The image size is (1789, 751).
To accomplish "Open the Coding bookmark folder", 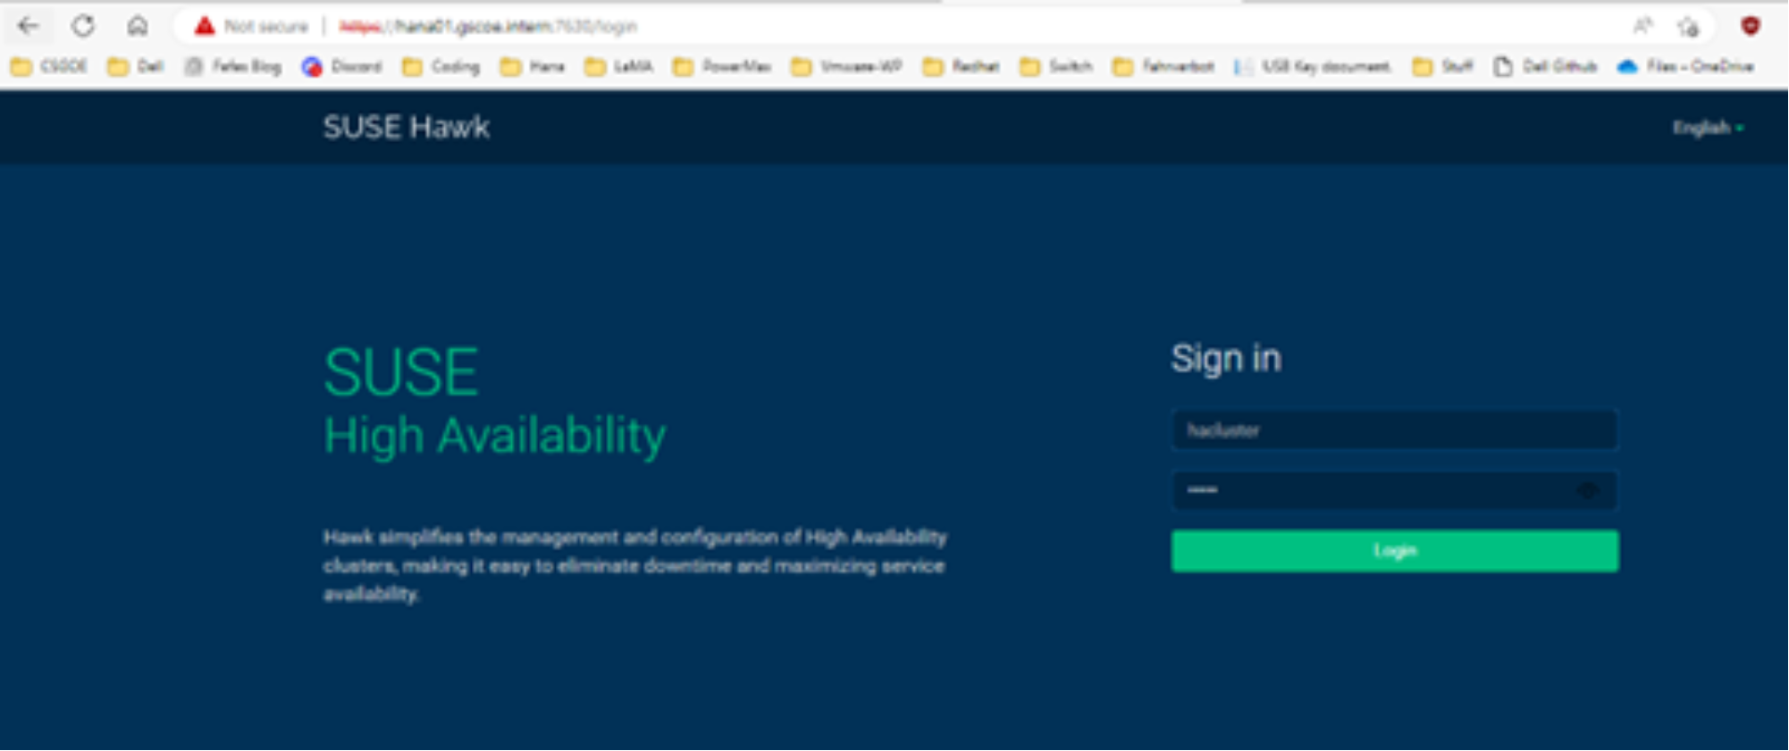I will 441,66.
